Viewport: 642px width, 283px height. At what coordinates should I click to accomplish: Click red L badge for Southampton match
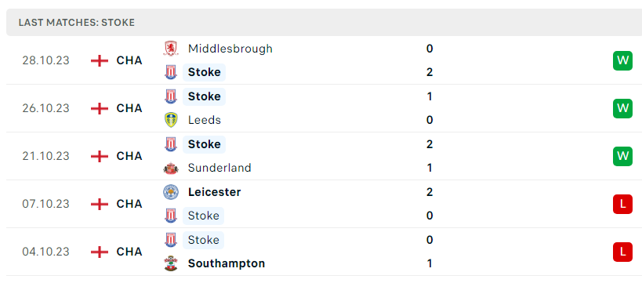[x=622, y=252]
